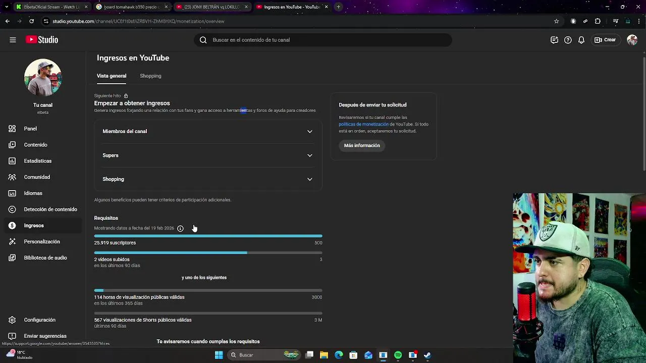Open Configuración gear in sidebar
The width and height of the screenshot is (646, 363).
click(12, 320)
